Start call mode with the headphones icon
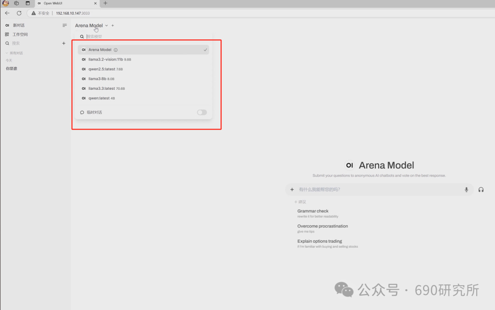This screenshot has width=495, height=310. pos(481,190)
